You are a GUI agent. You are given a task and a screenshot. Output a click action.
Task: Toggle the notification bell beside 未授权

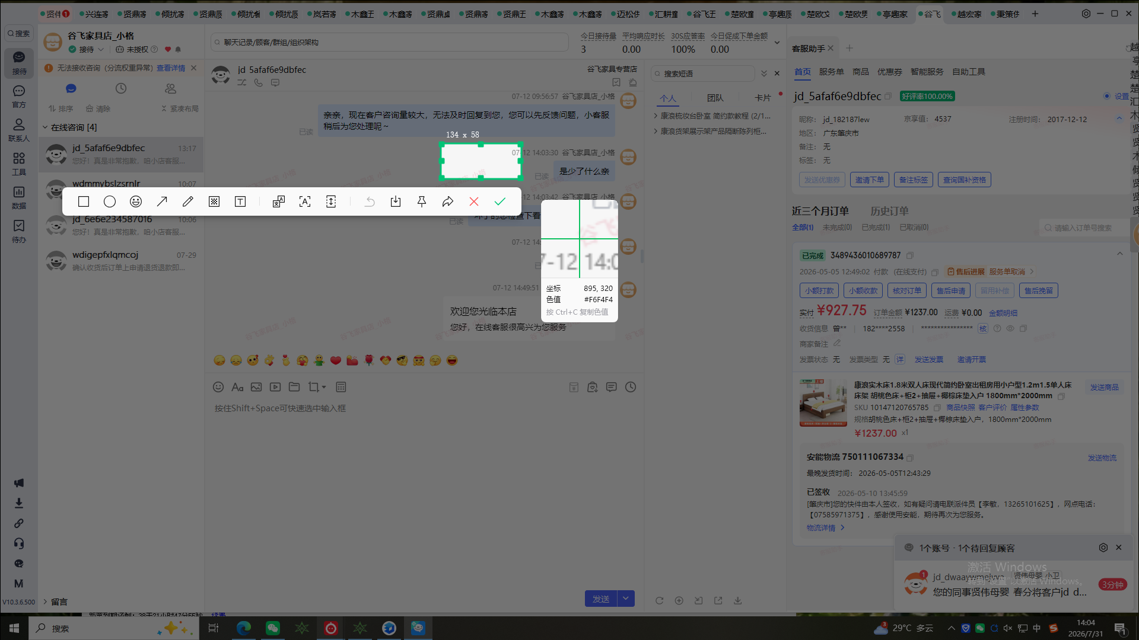coord(178,49)
